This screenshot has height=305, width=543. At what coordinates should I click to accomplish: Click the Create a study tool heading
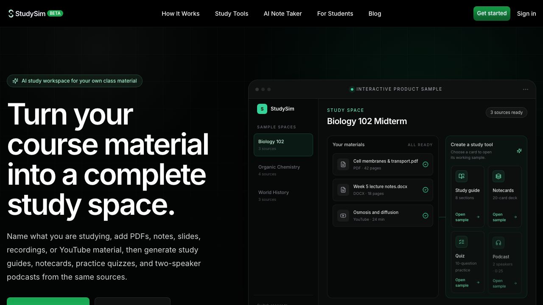pyautogui.click(x=472, y=144)
